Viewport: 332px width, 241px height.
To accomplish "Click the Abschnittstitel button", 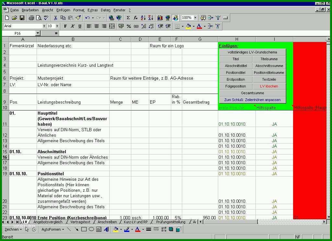I will (x=236, y=66).
